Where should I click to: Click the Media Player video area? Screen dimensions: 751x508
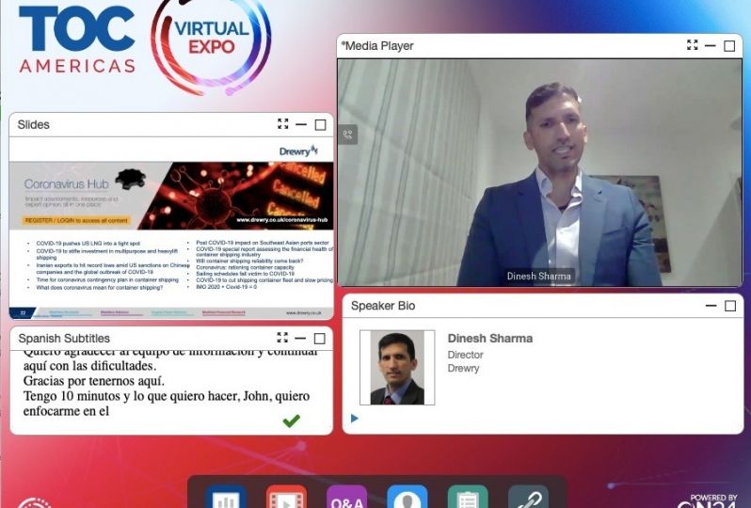(x=540, y=172)
